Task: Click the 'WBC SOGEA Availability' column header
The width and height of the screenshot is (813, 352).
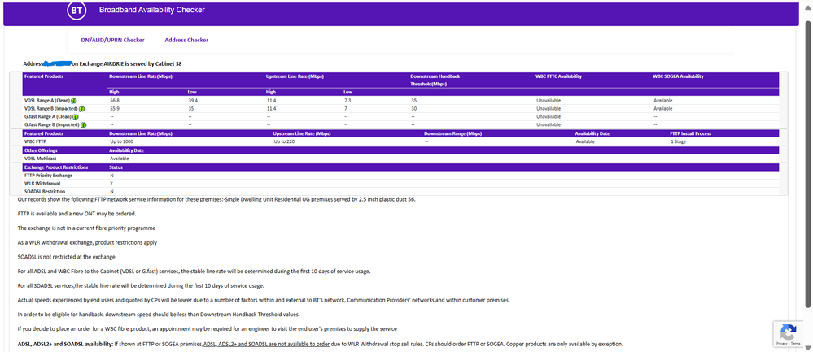Action: tap(678, 76)
